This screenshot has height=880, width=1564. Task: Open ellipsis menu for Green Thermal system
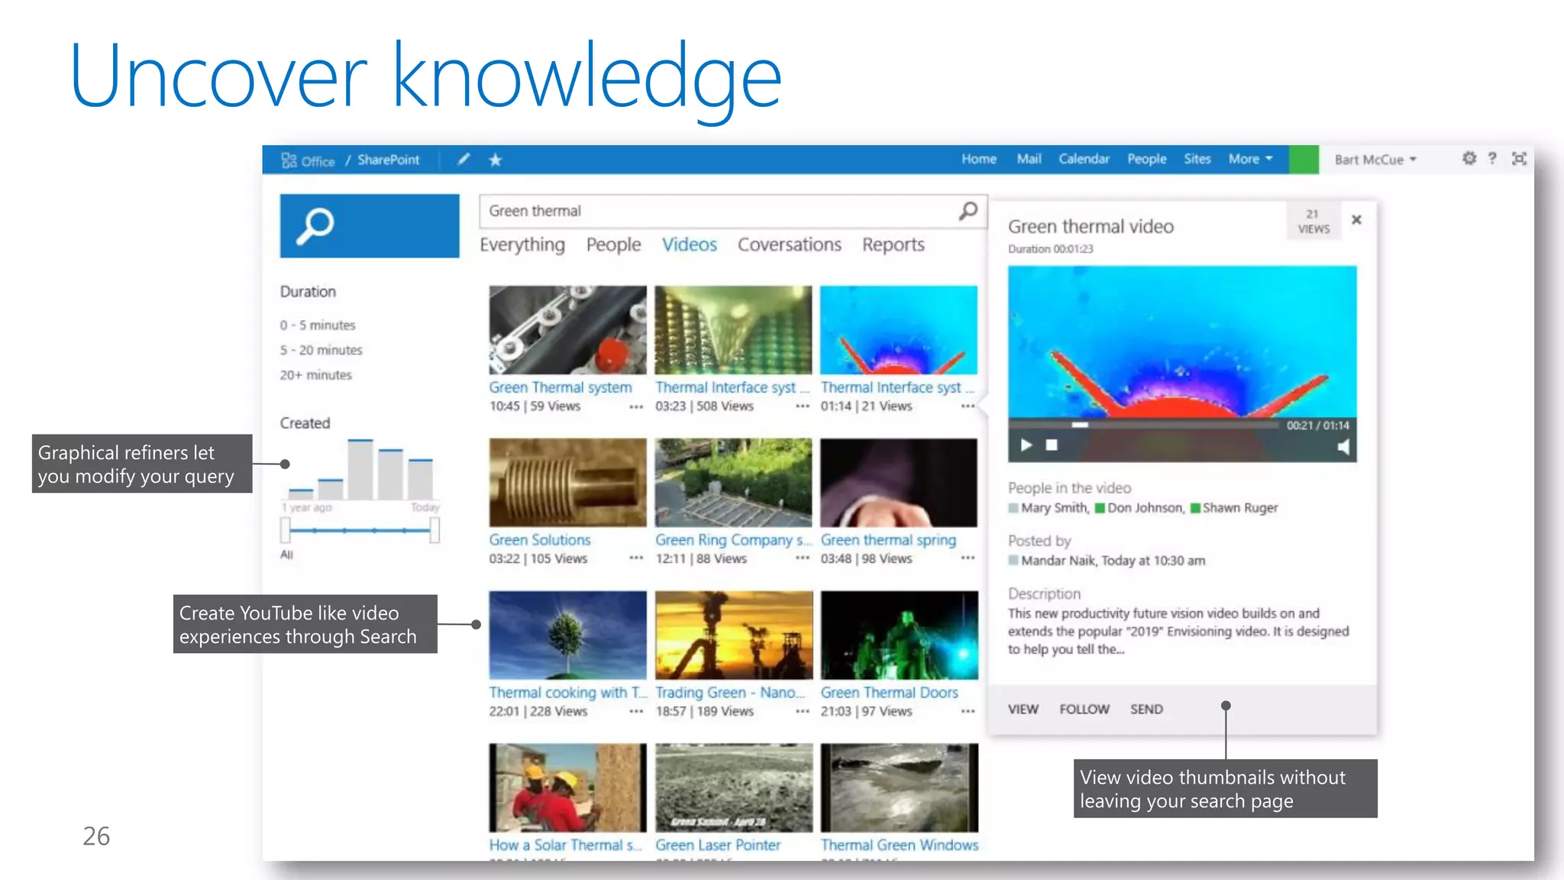(636, 407)
